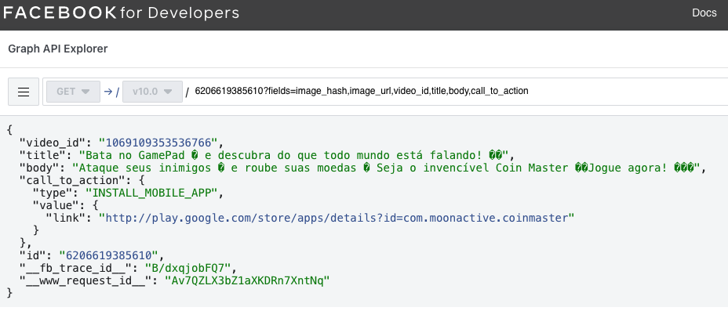Click the __fb_trace_id__ value B/dxqjobFQ7
This screenshot has width=728, height=318.
coord(188,268)
